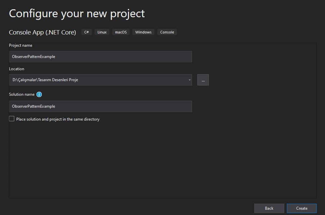The height and width of the screenshot is (215, 325).
Task: Expand the Location dropdown arrow
Action: pos(189,80)
